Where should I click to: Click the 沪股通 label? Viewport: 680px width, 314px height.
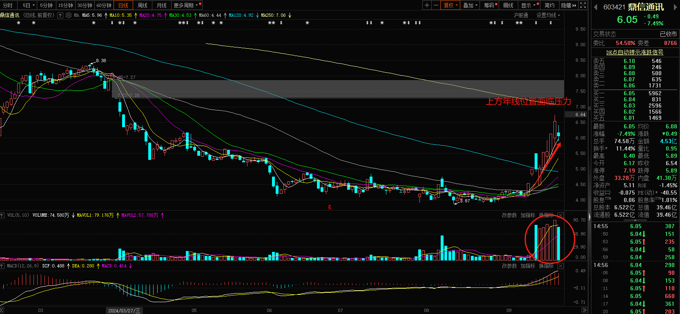(520, 15)
